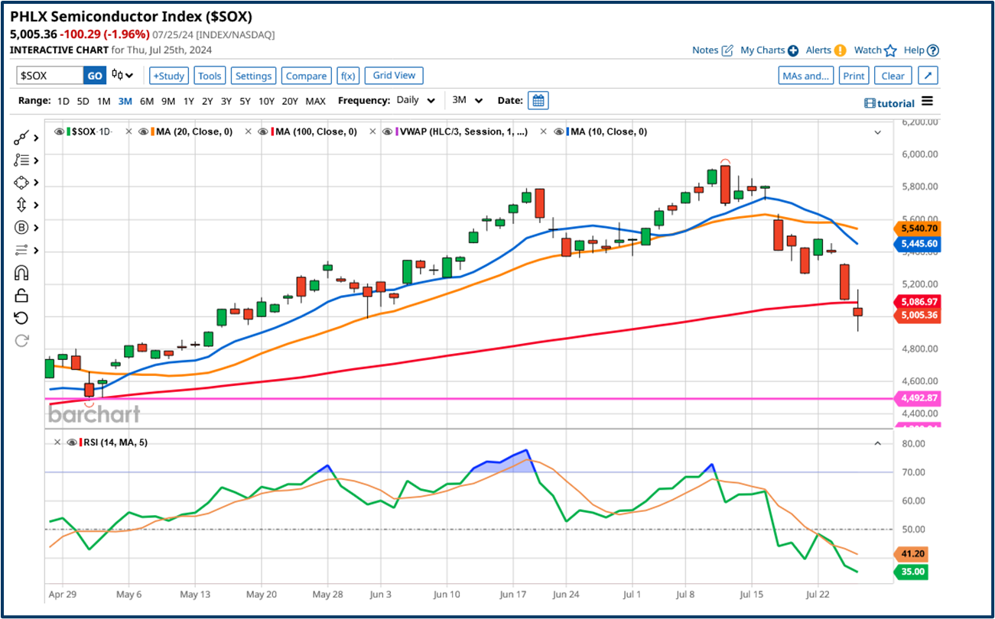Image resolution: width=995 pixels, height=619 pixels.
Task: Select the 6M range option
Action: tap(146, 101)
